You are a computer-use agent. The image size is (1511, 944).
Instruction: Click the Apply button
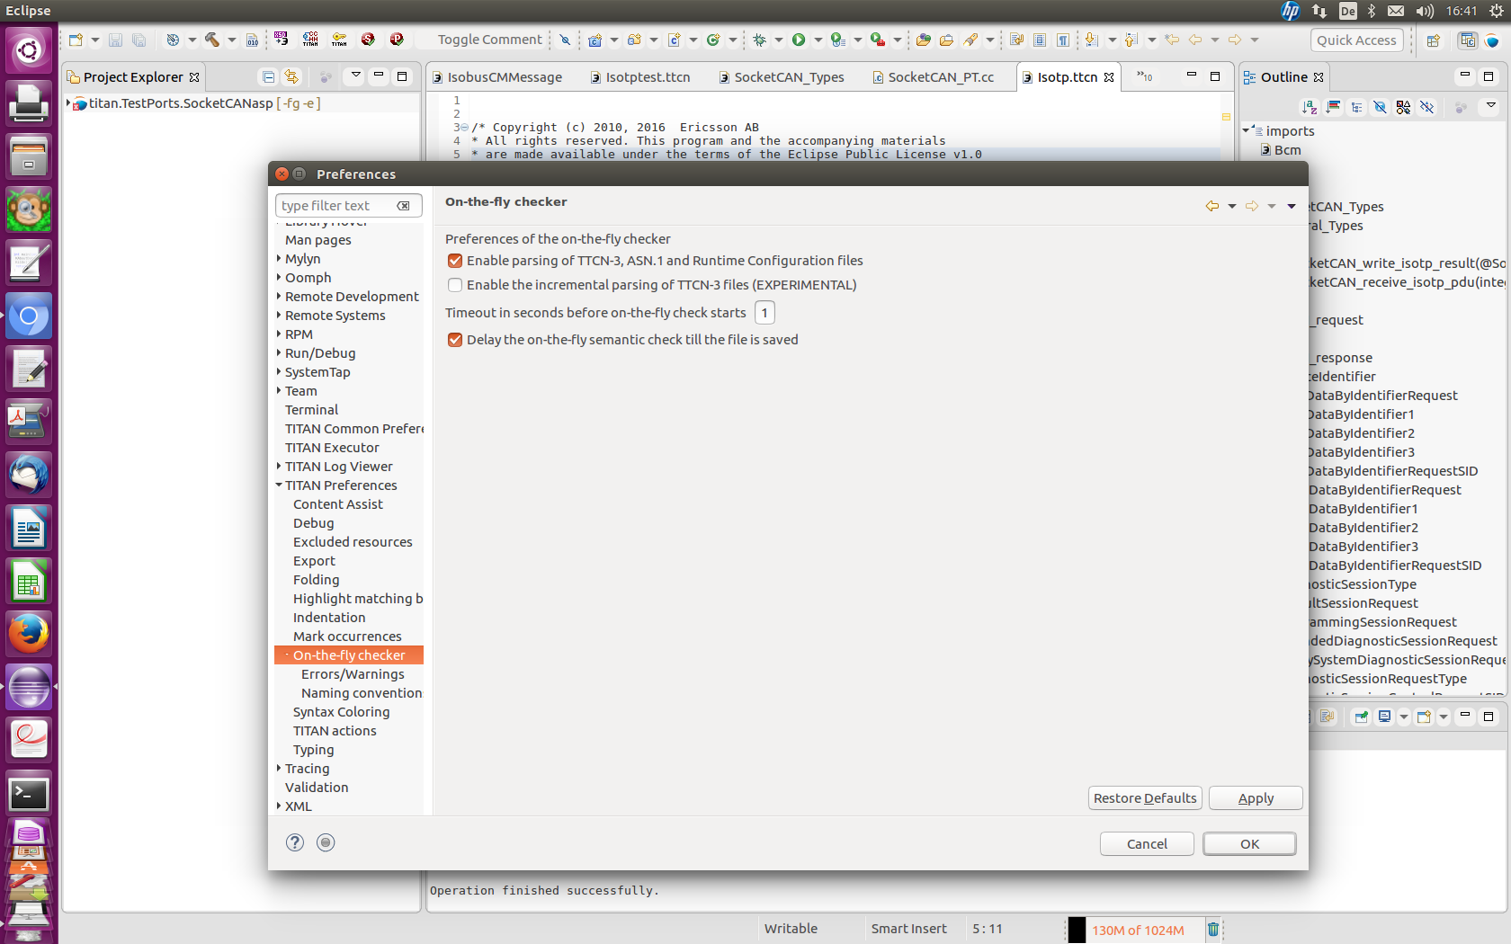coord(1256,798)
